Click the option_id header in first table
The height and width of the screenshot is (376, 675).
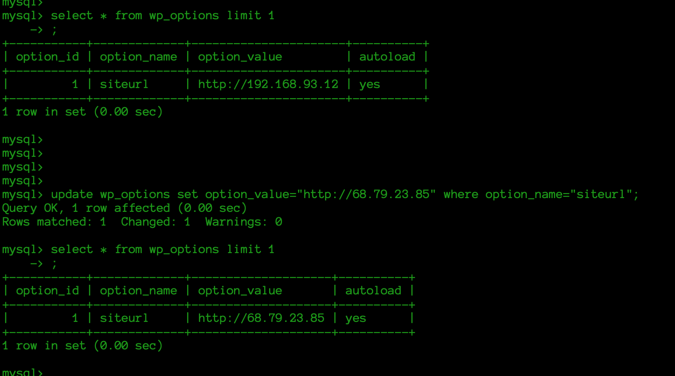click(x=48, y=57)
